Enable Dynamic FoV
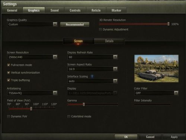This screenshot has height=140, width=186. coord(9,116)
